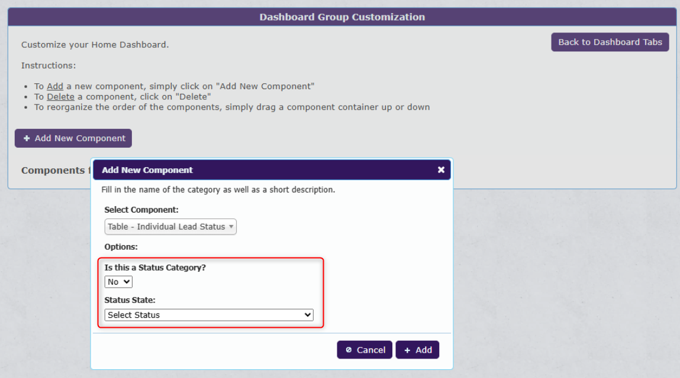680x378 pixels.
Task: Click the Dashboard Group Customization header
Action: [x=342, y=17]
